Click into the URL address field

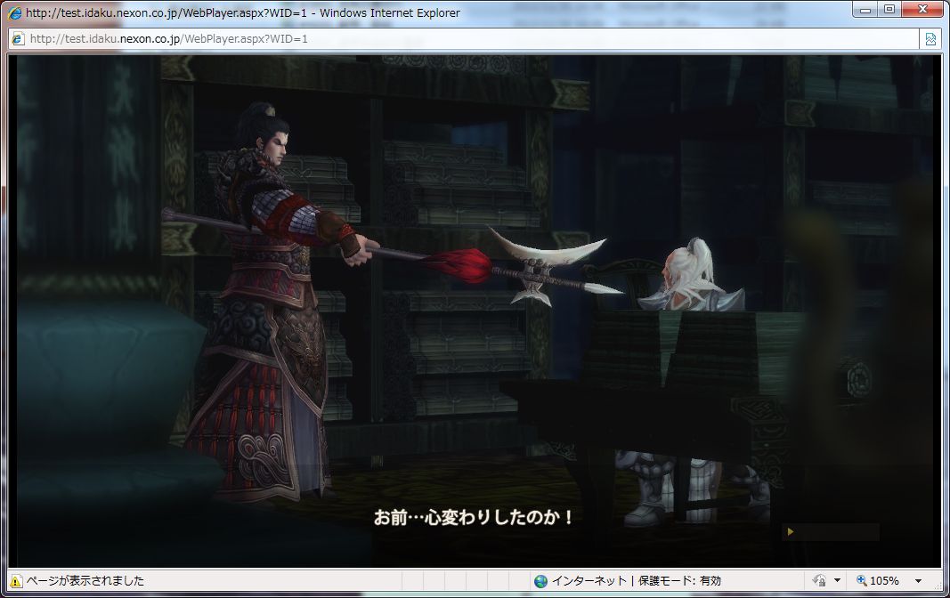[x=464, y=39]
